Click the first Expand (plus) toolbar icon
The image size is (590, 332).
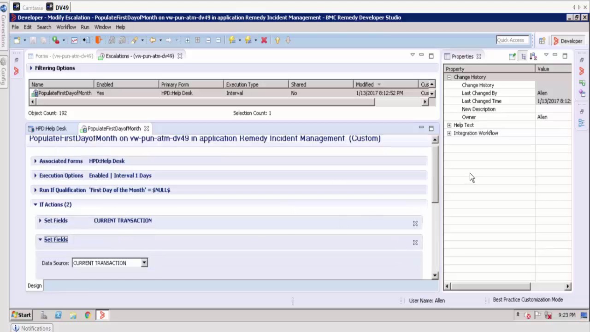[187, 41]
